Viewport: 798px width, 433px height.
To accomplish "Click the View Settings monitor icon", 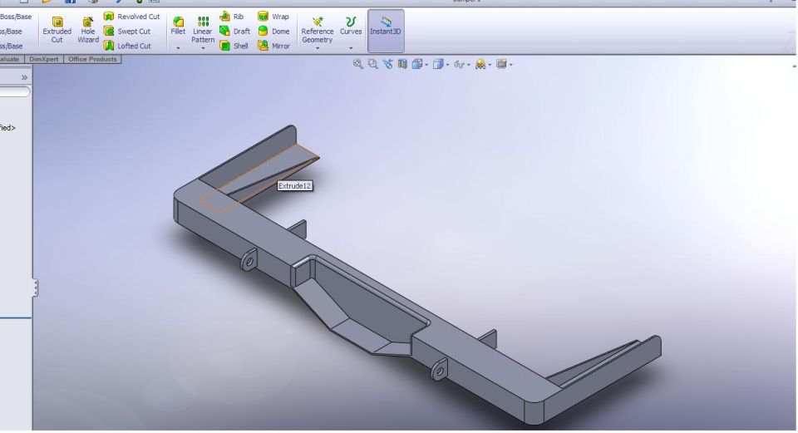I will 501,64.
